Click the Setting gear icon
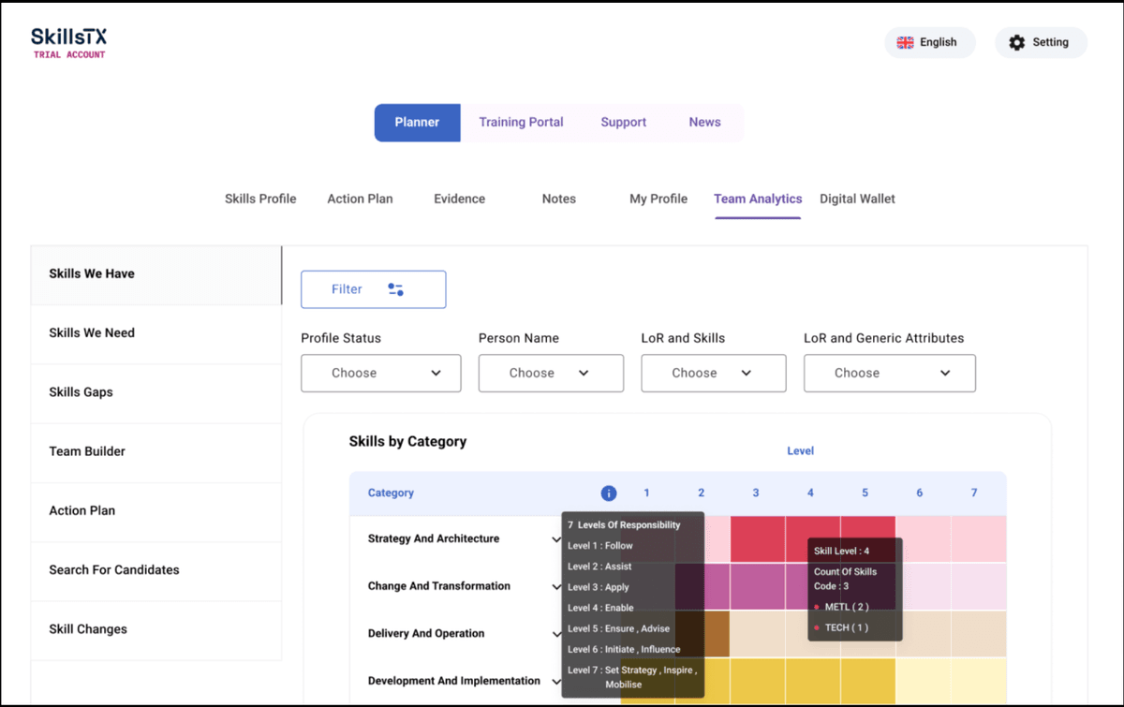Image resolution: width=1124 pixels, height=707 pixels. pos(1016,42)
